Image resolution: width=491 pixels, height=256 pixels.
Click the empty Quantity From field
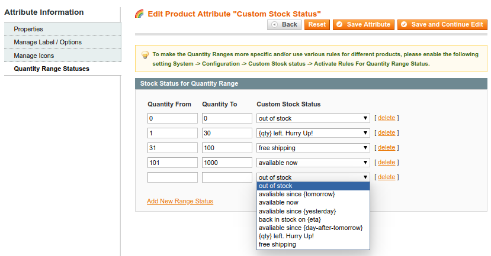coord(172,177)
